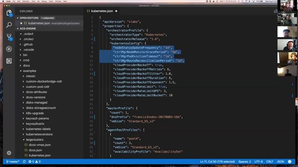Click the Spaces: 2 indentation setting
Viewport: 298px width, 167px height.
[244, 162]
